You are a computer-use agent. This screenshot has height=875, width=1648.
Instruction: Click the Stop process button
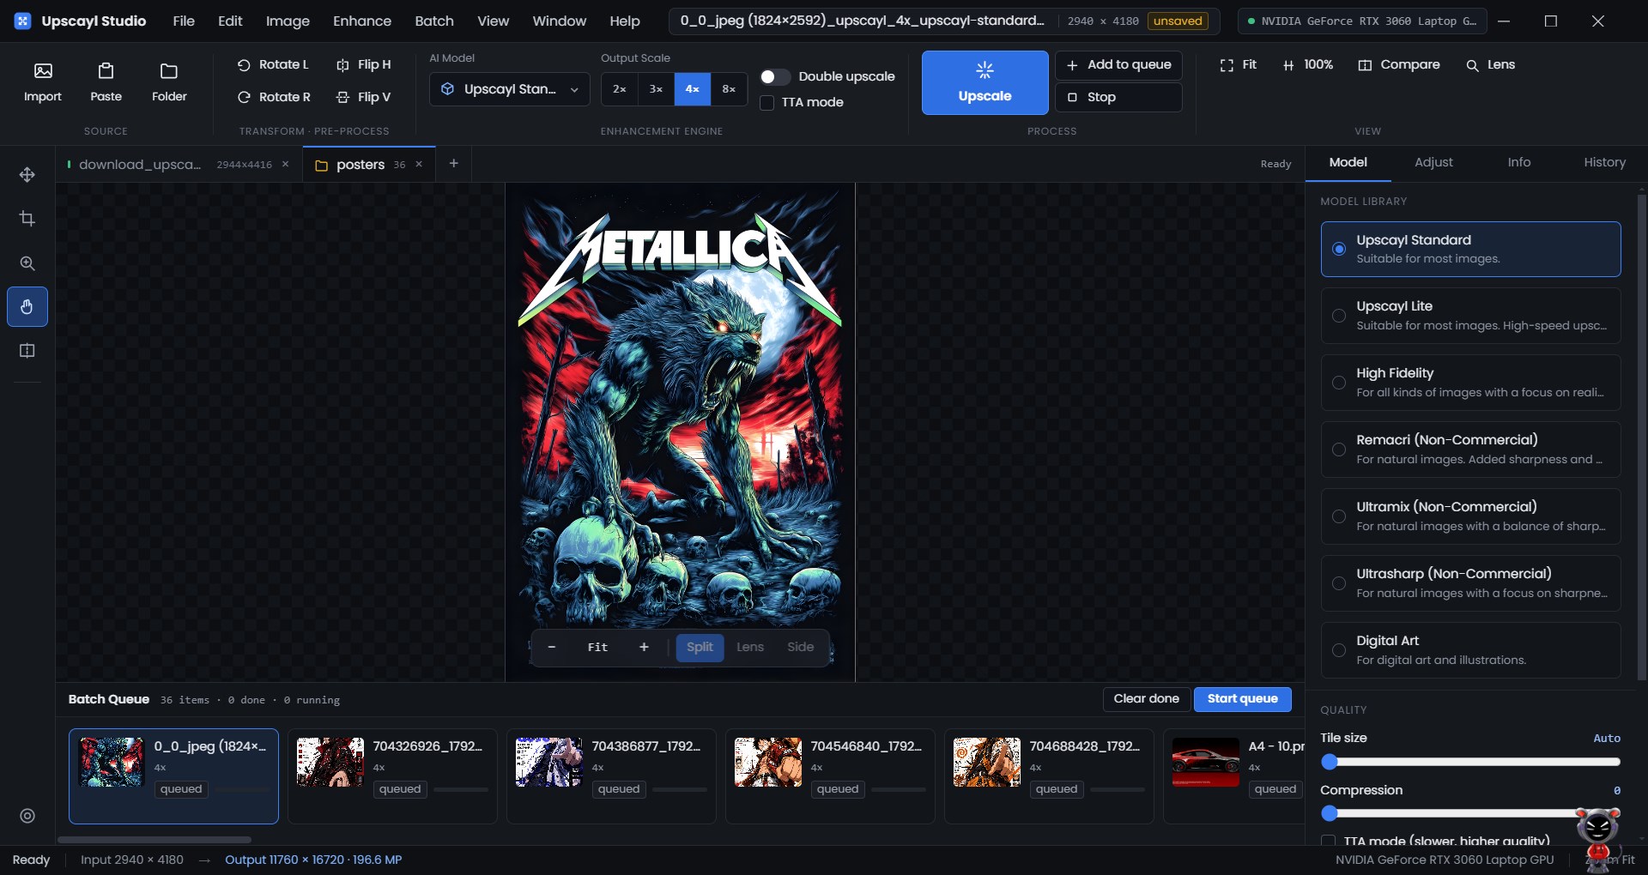coord(1118,98)
